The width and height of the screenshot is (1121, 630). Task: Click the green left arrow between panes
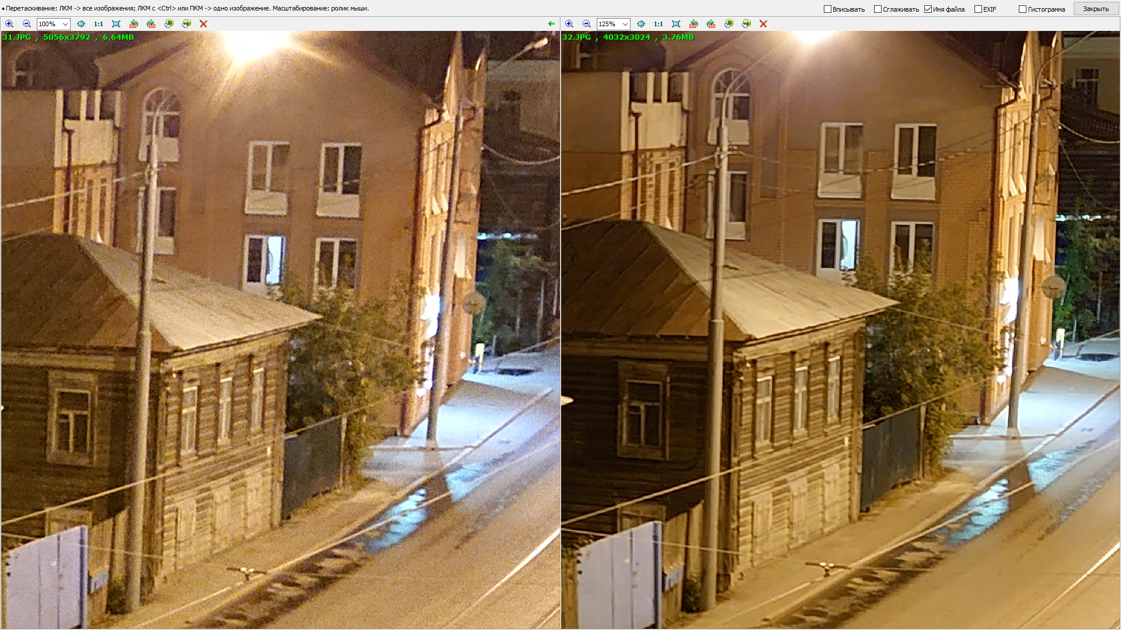tap(551, 24)
